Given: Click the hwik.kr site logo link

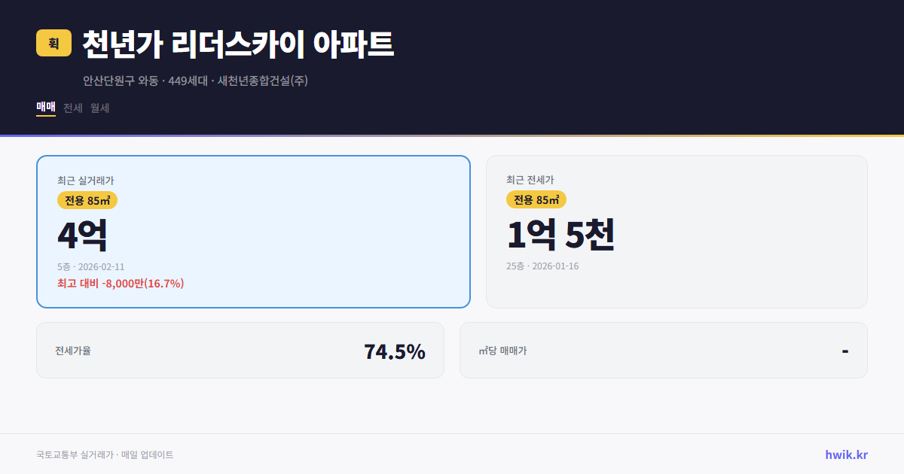Looking at the screenshot, I should tap(845, 454).
